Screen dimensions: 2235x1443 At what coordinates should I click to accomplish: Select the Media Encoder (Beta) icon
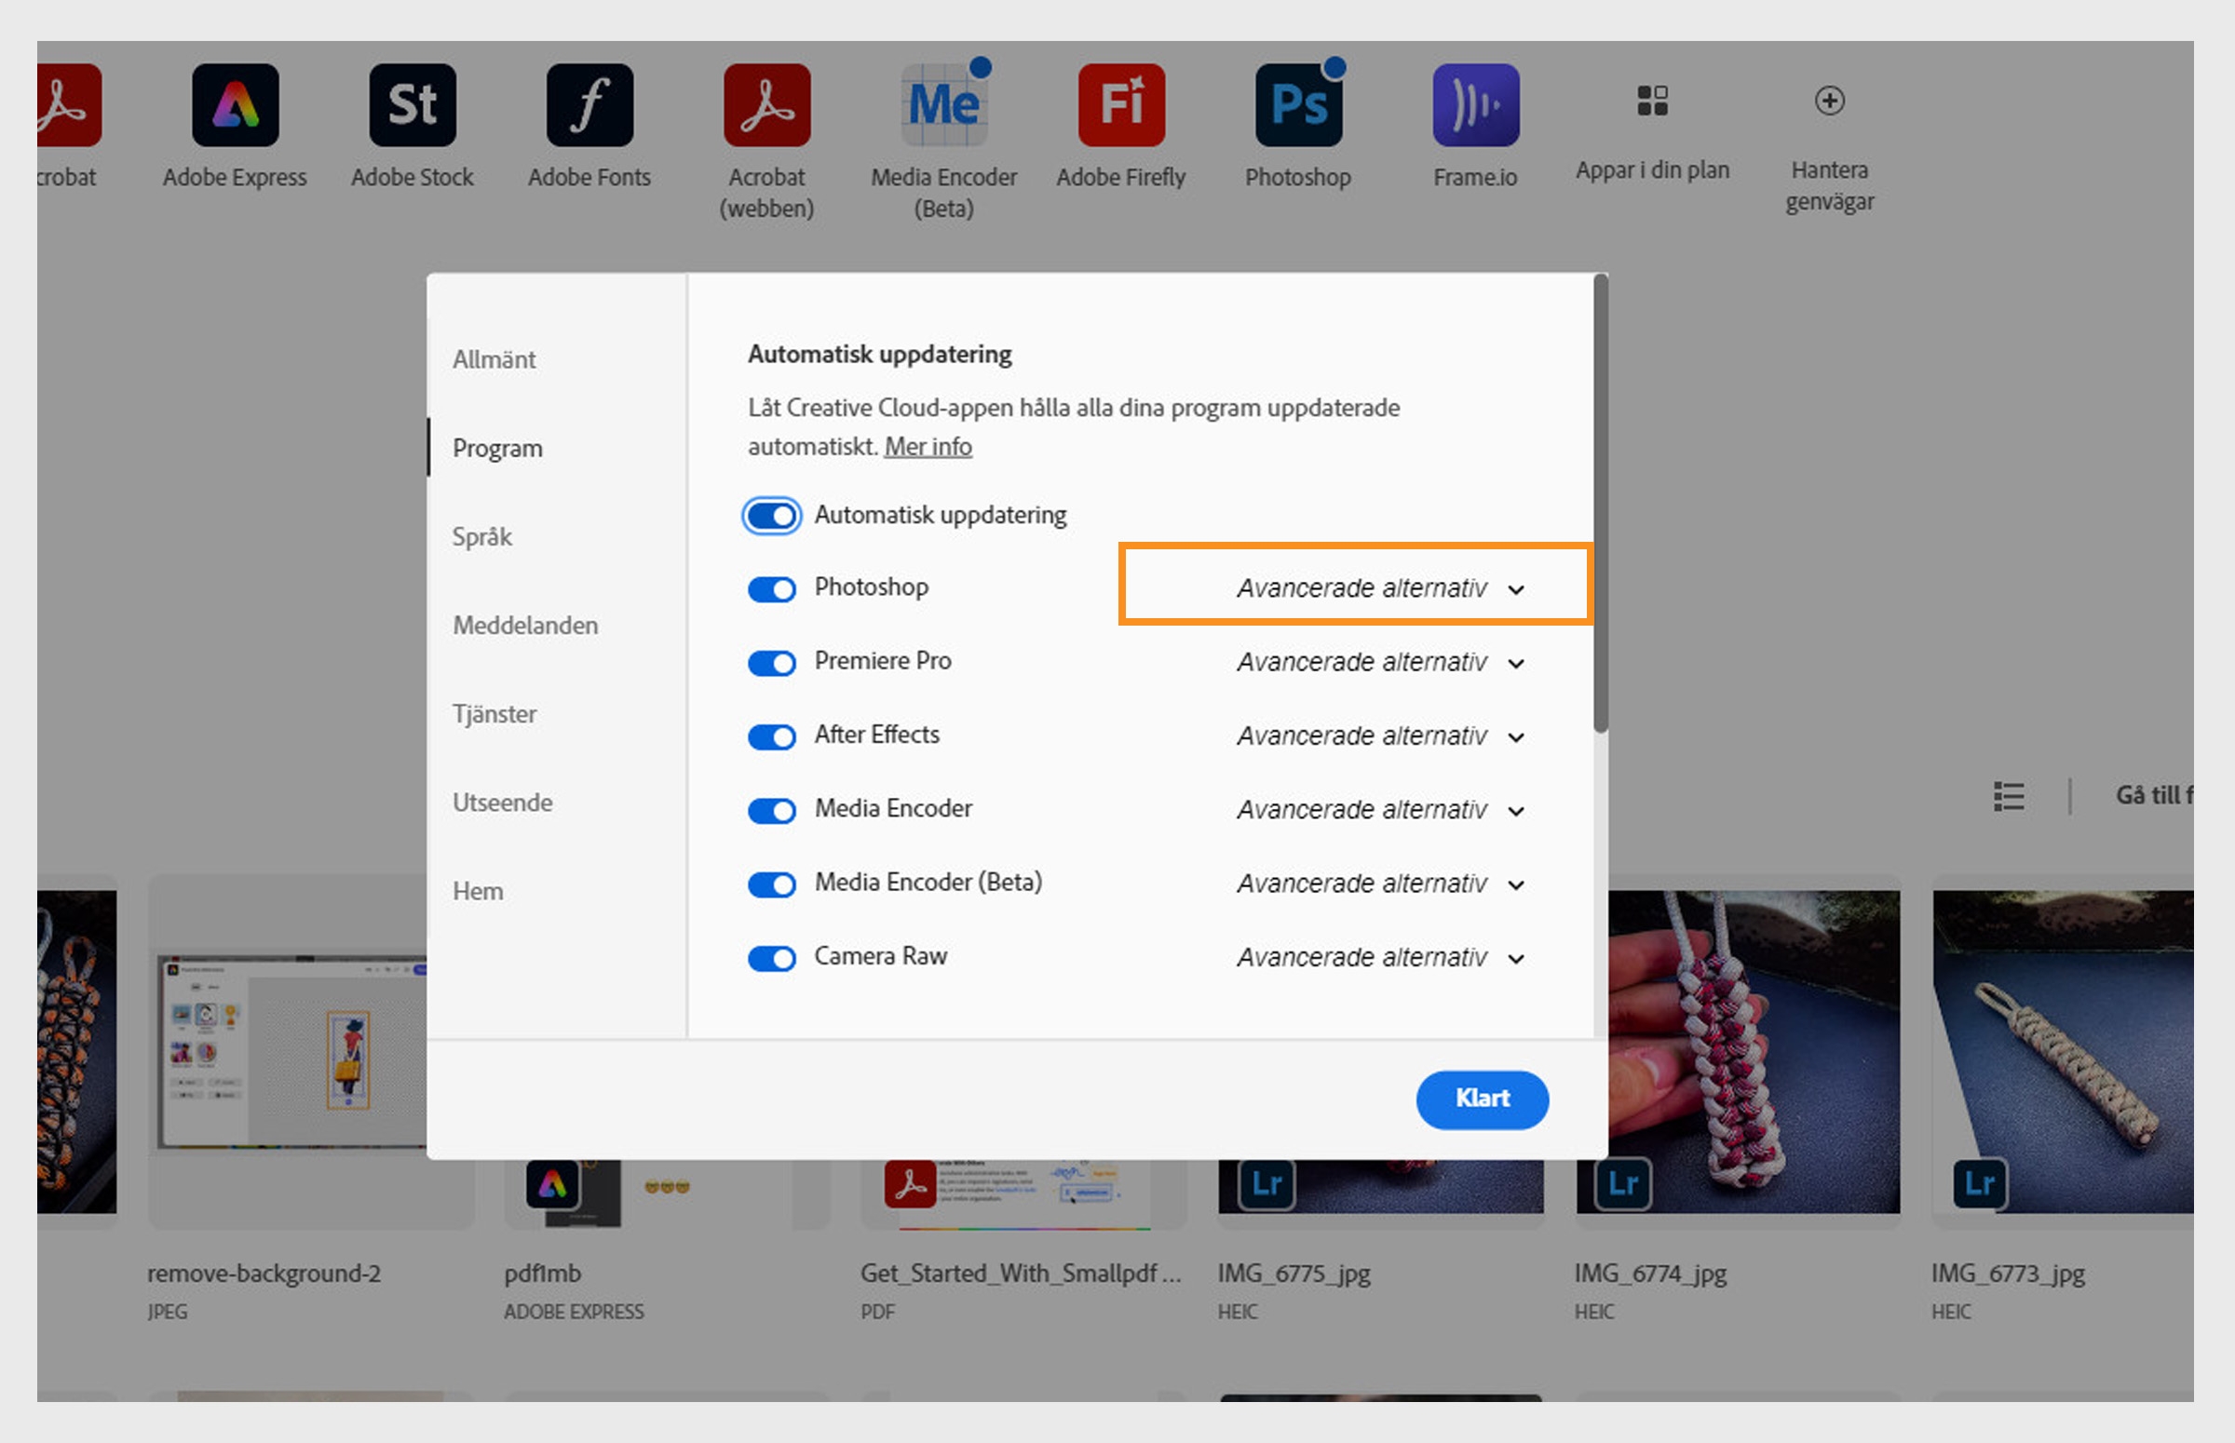click(x=942, y=103)
